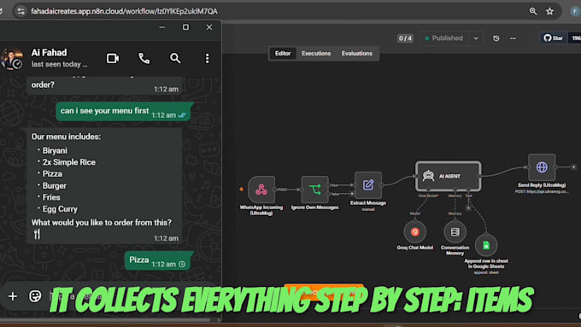The width and height of the screenshot is (581, 327).
Task: Click the trigger lightning bolt on webhook node
Action: (242, 190)
